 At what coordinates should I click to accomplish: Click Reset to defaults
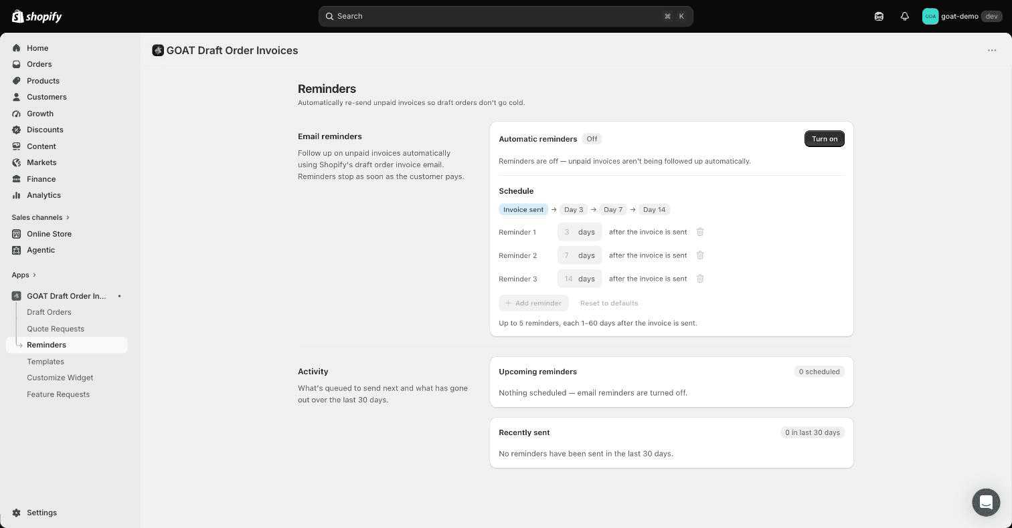pyautogui.click(x=609, y=303)
